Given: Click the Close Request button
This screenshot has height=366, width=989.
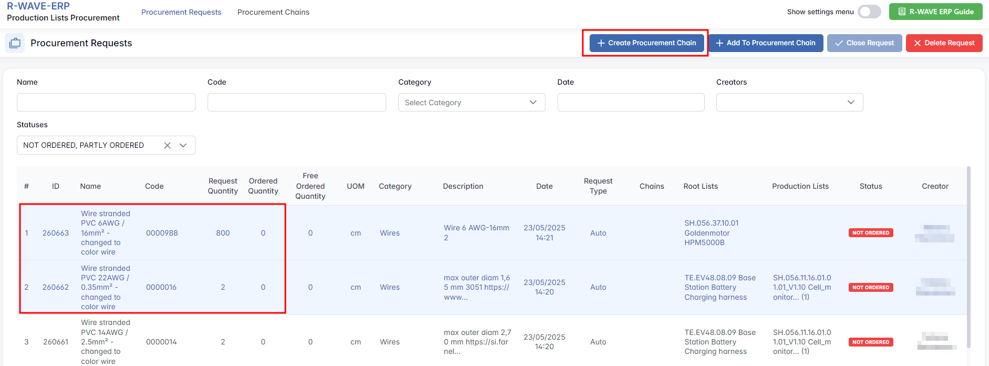Looking at the screenshot, I should pyautogui.click(x=864, y=43).
